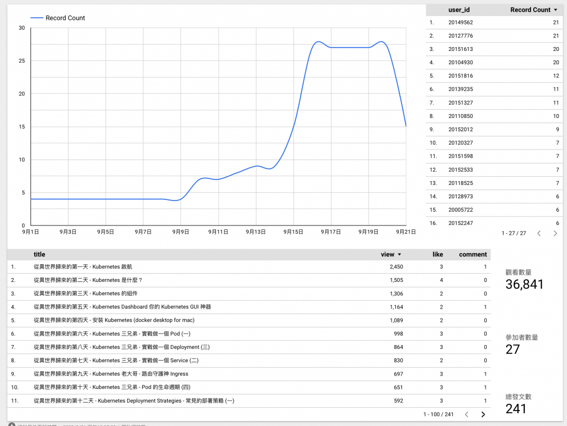Screen dimensions: 567x426
Task: Click user_id 20128973 row
Action: [x=494, y=196]
